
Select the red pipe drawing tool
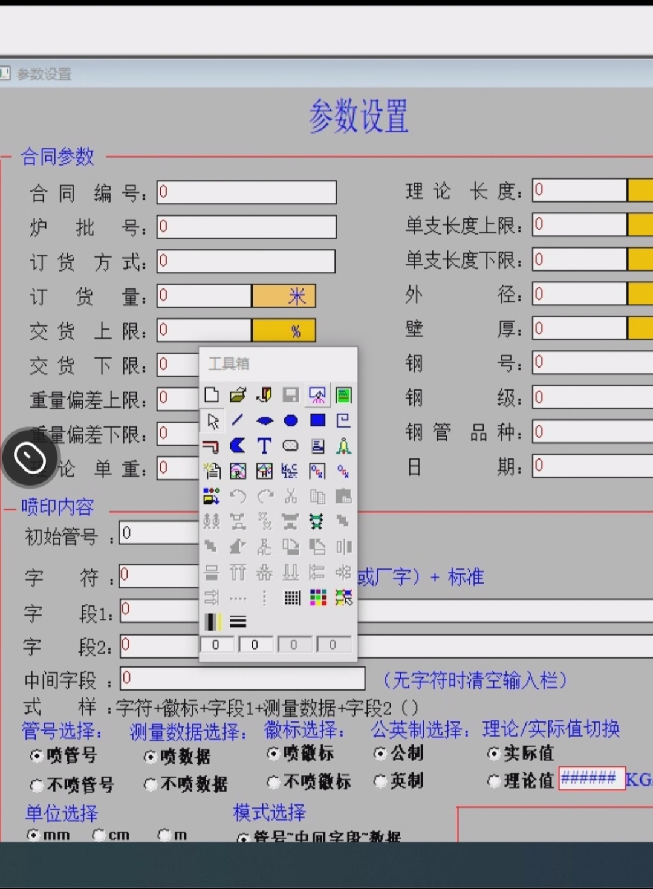[211, 446]
